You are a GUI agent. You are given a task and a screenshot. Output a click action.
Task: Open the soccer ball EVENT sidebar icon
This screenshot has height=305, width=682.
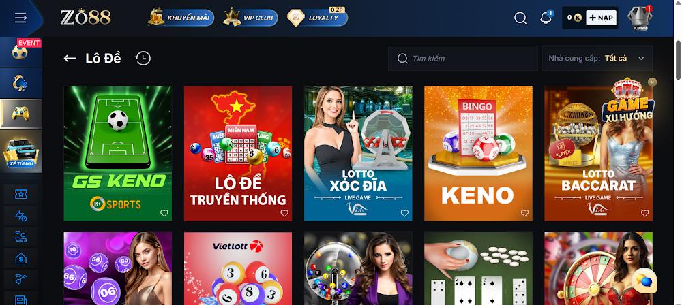[20, 52]
